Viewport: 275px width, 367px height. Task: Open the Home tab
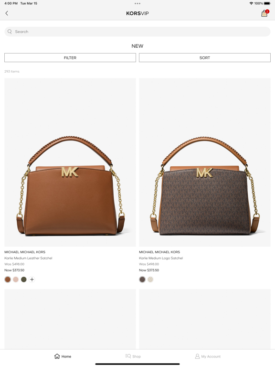click(63, 356)
